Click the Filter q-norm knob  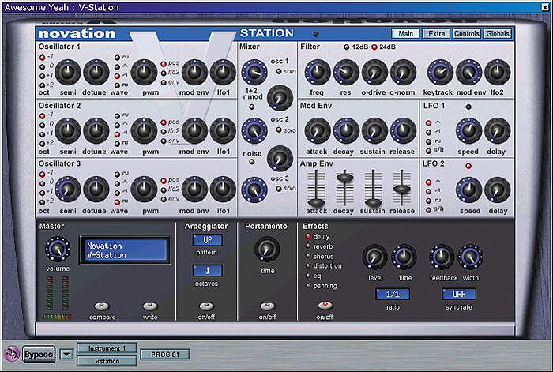403,72
